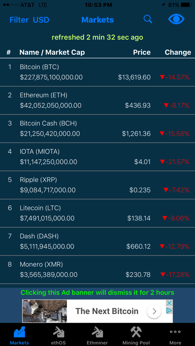Viewport: 195px width, 346px height.
Task: Click the AdChoices info icon
Action: [x=169, y=311]
